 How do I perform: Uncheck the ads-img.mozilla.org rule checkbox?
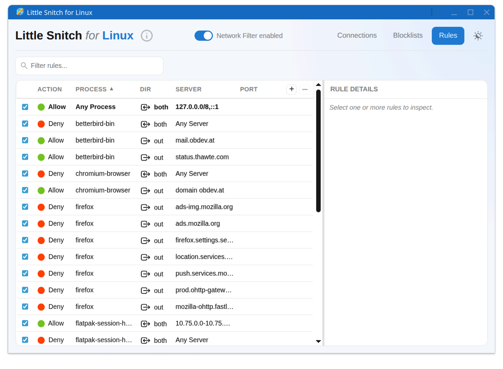point(25,207)
